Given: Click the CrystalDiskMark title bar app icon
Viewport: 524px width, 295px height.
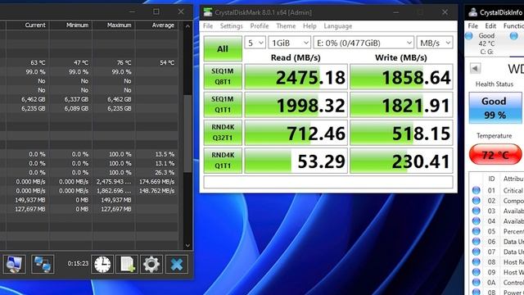Looking at the screenshot, I should pos(208,12).
